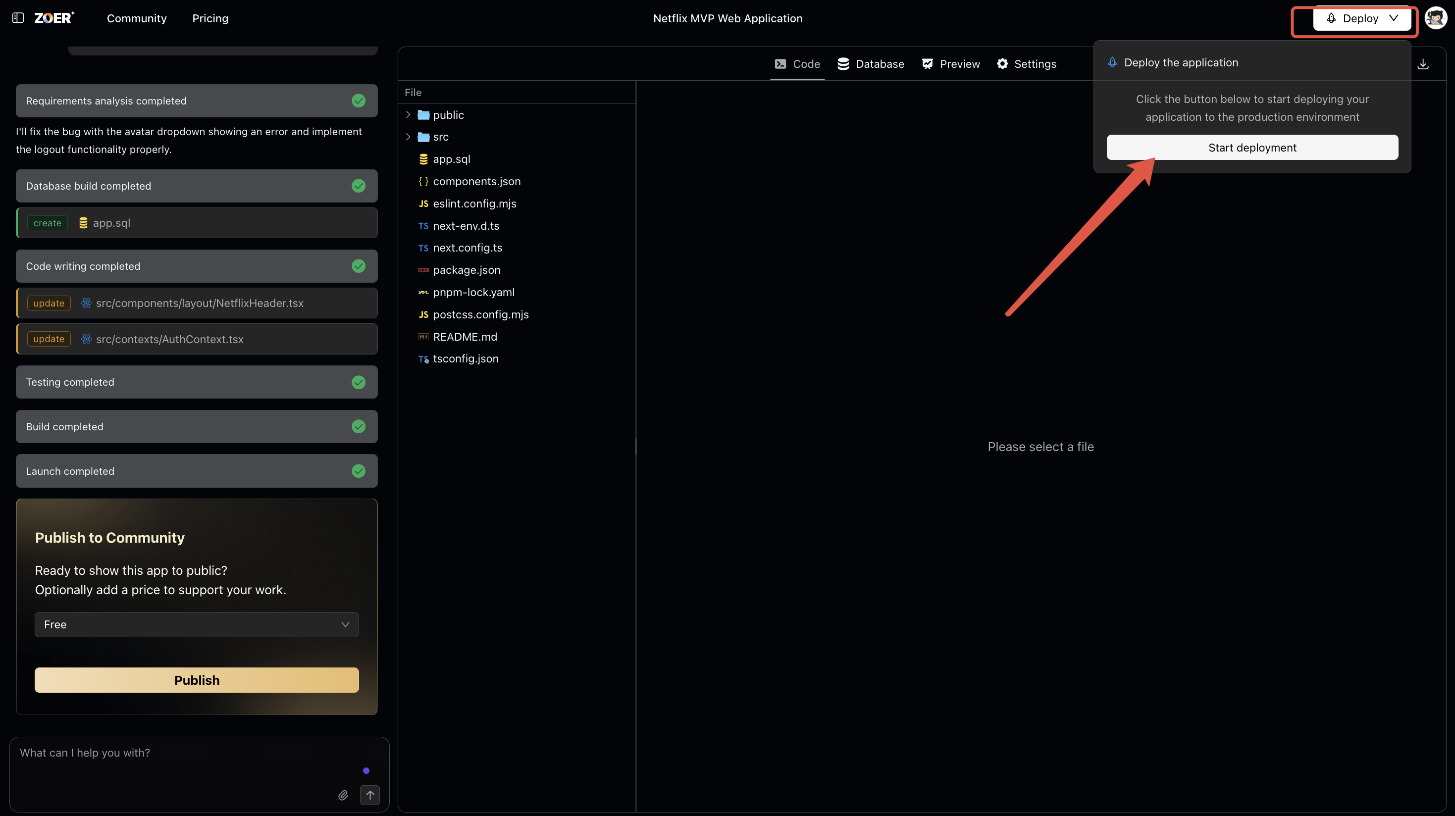
Task: Click the React icon beside AuthContext.tsx
Action: [x=86, y=339]
